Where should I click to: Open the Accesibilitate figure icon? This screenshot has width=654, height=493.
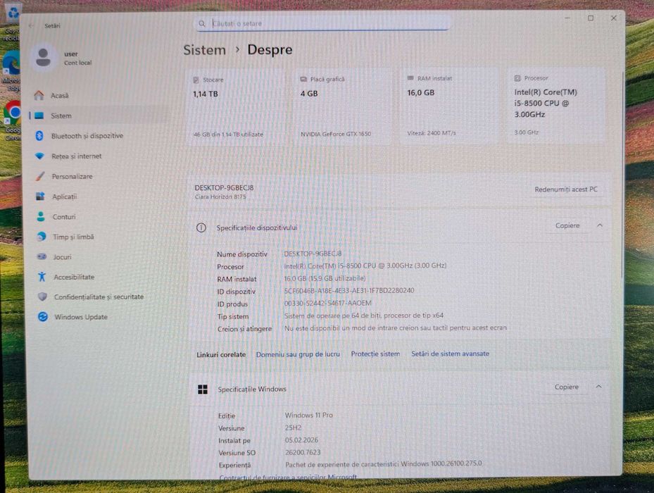[42, 277]
